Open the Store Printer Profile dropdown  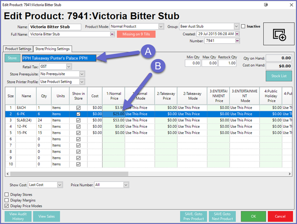coord(82,82)
